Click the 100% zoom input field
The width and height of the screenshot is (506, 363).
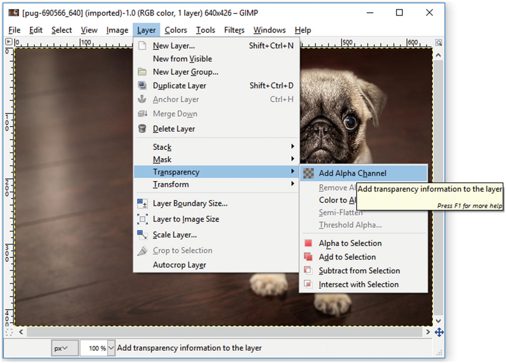click(94, 348)
